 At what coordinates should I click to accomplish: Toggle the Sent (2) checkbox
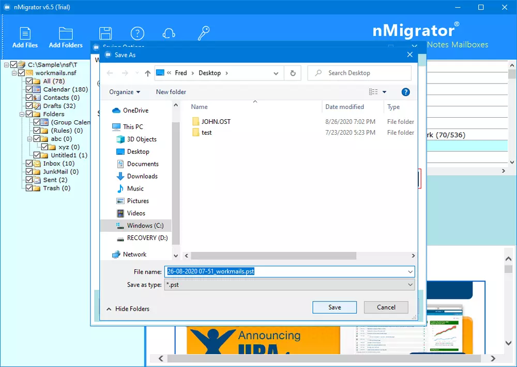29,180
